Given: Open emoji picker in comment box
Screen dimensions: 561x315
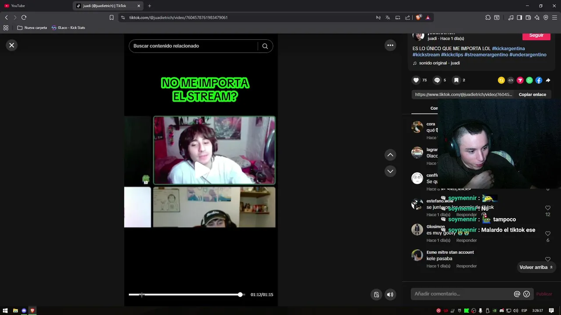Looking at the screenshot, I should coord(526,294).
